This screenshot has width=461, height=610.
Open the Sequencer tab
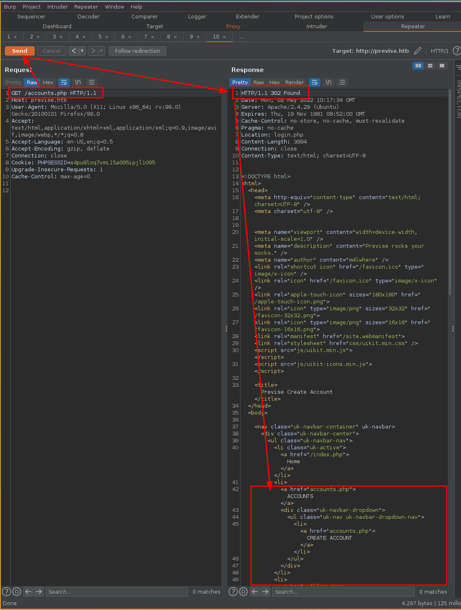coord(31,16)
